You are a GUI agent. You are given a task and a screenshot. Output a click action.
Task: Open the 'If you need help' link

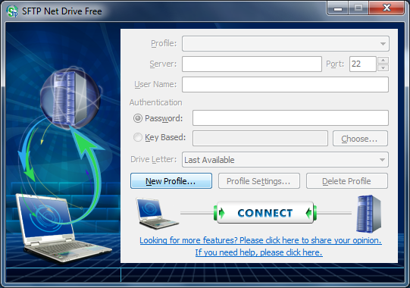pyautogui.click(x=258, y=252)
